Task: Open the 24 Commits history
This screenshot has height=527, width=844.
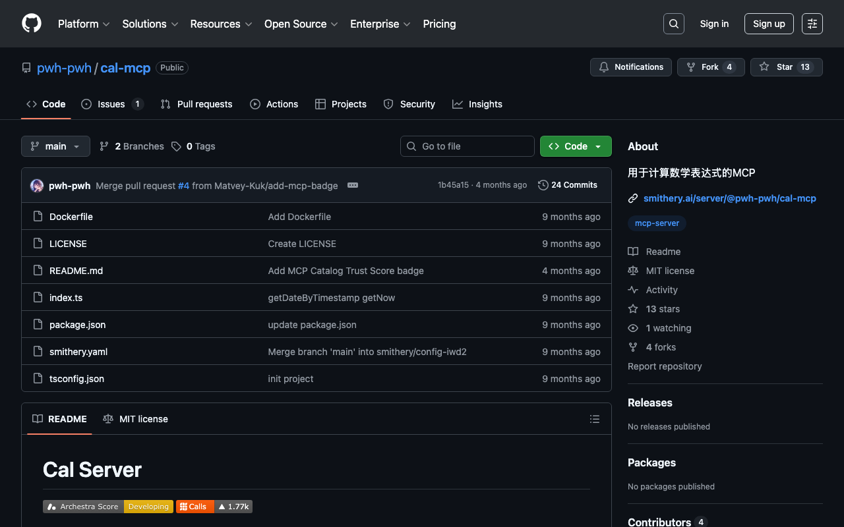Action: pos(568,185)
